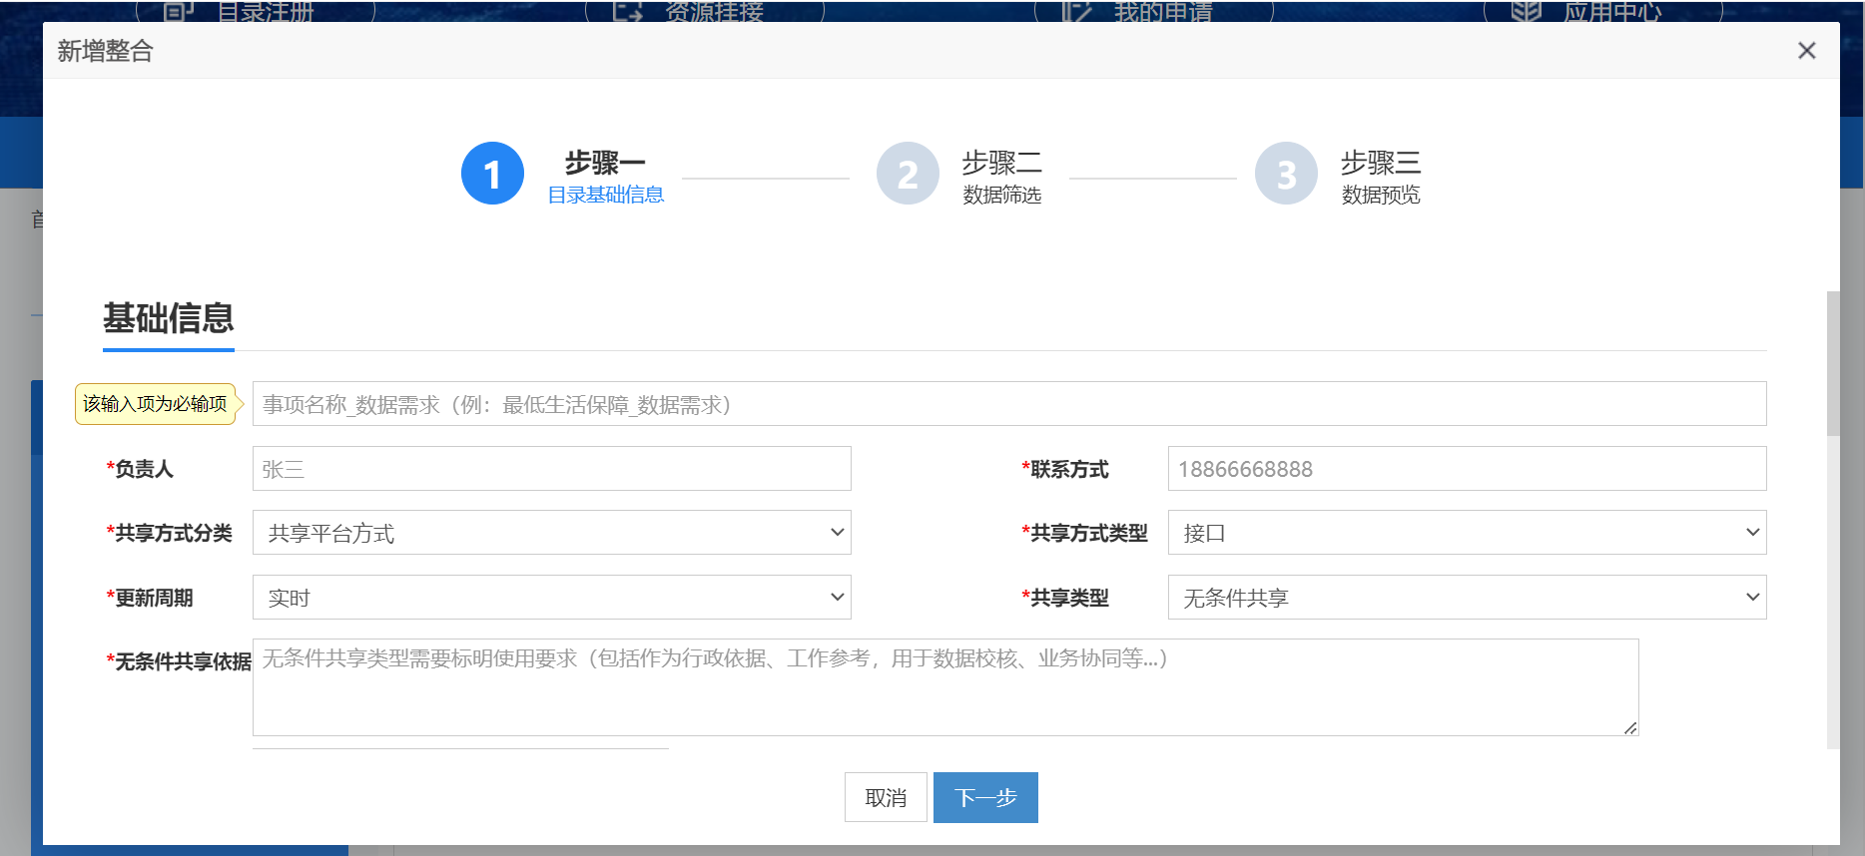
Task: Click the textarea resize handle icon
Action: (x=1630, y=728)
